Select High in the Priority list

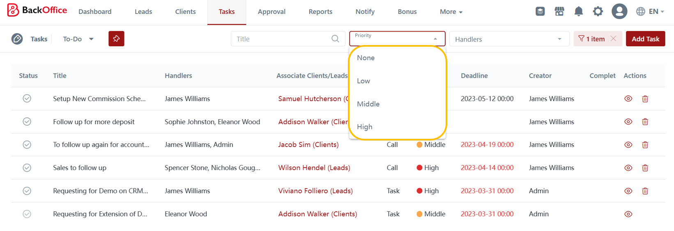[365, 127]
